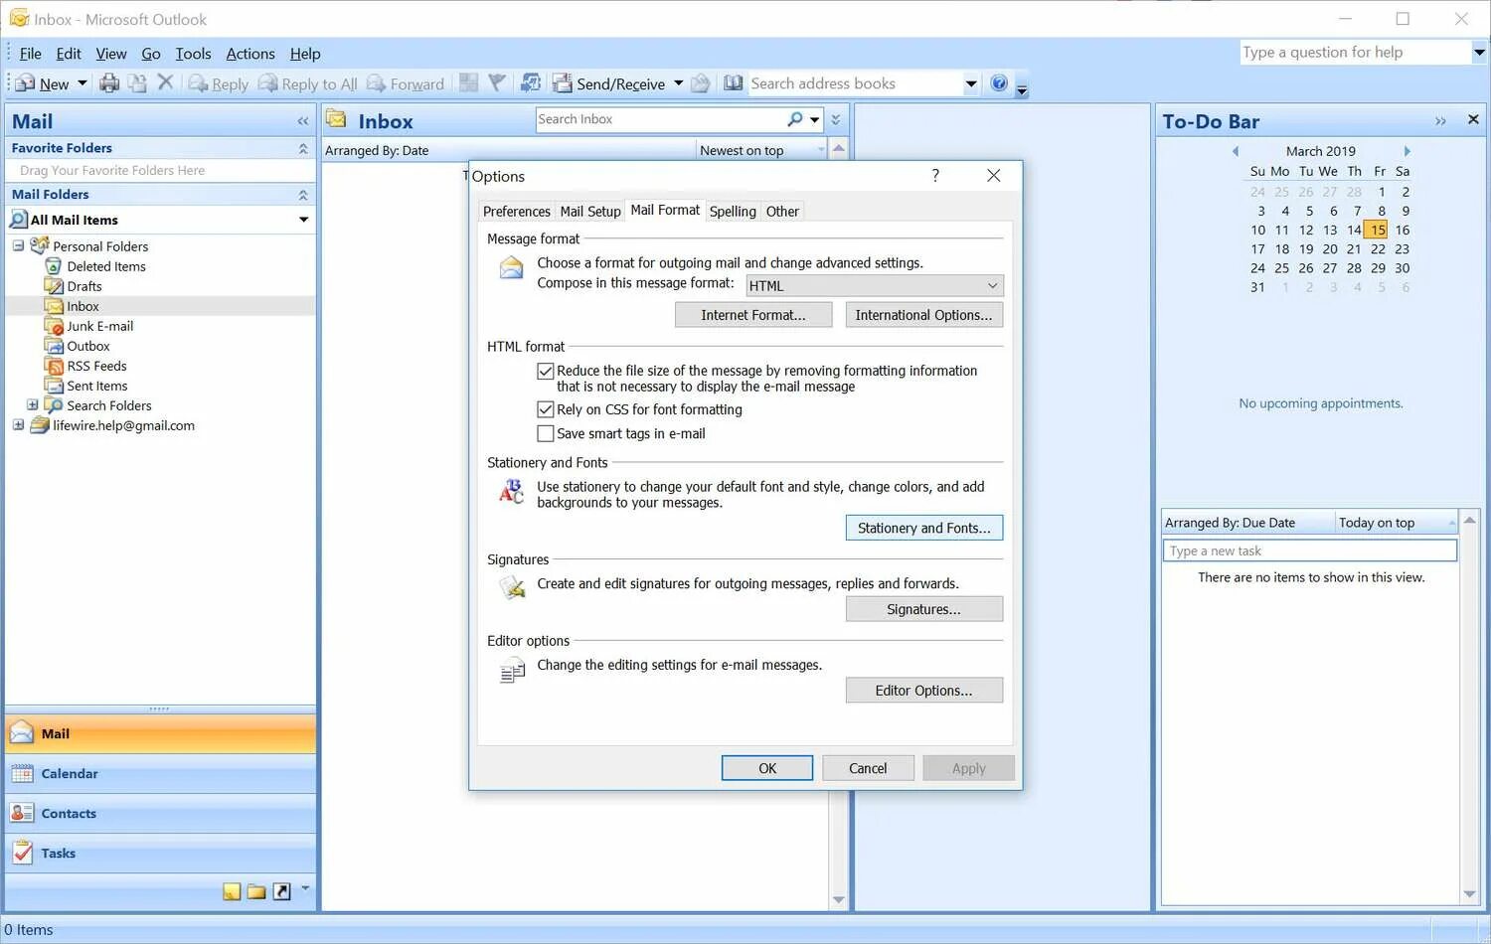
Task: Open the Send/Receive dropdown arrow
Action: pyautogui.click(x=679, y=83)
